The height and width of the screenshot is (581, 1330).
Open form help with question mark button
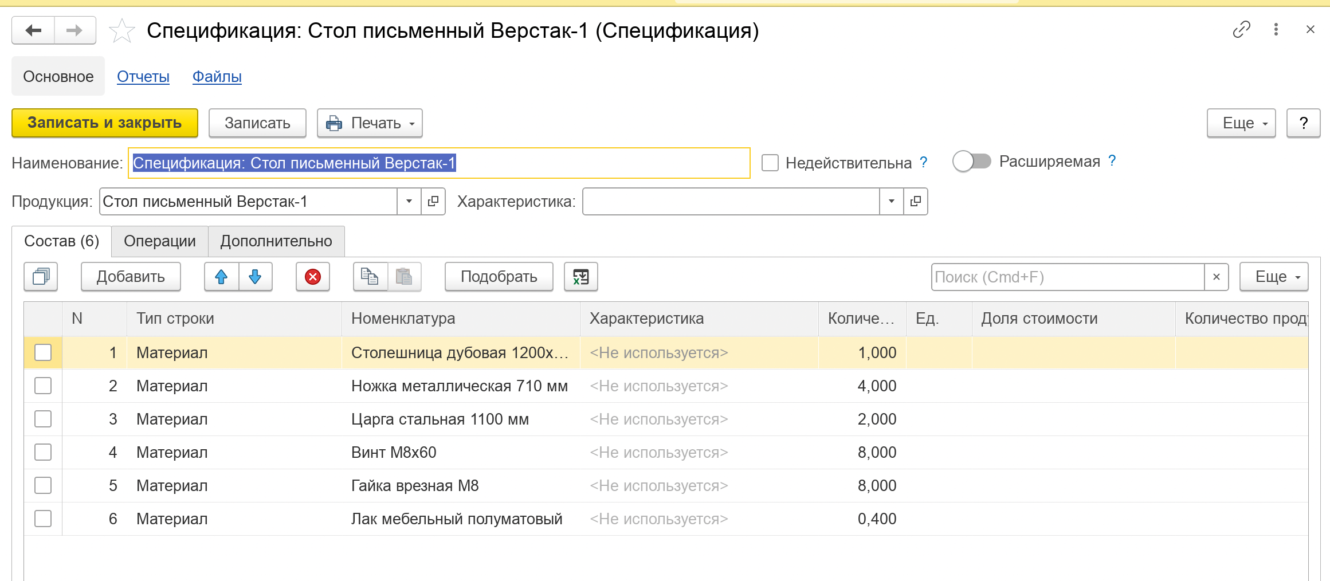1303,123
